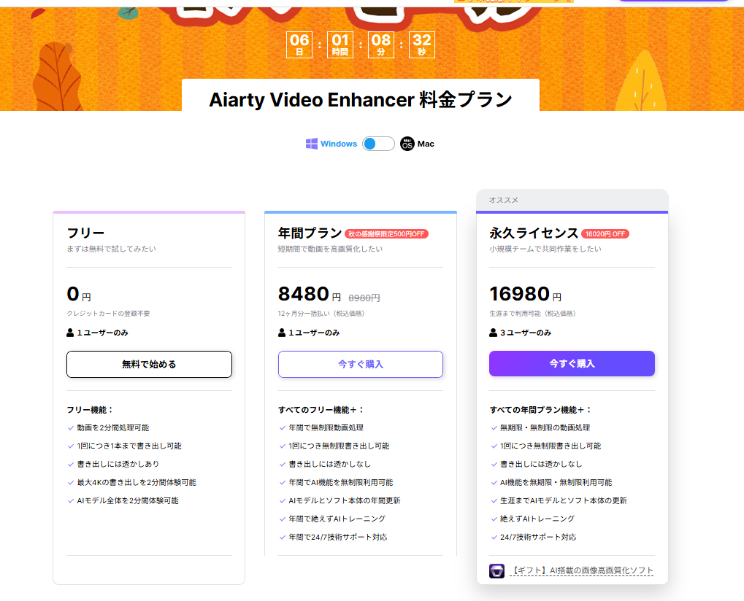Click 今すぐ購入 under 年間プラン
This screenshot has width=744, height=601.
point(360,364)
